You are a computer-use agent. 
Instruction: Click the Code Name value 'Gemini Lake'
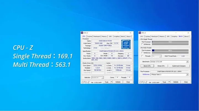pyautogui.click(x=99, y=43)
